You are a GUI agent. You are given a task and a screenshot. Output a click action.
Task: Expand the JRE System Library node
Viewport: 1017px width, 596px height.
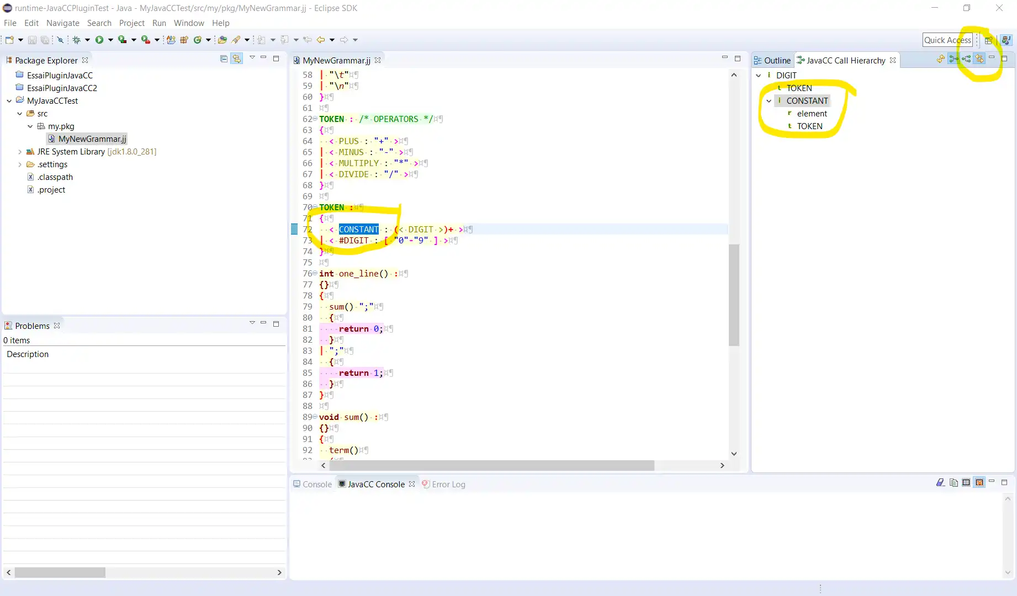click(x=20, y=152)
